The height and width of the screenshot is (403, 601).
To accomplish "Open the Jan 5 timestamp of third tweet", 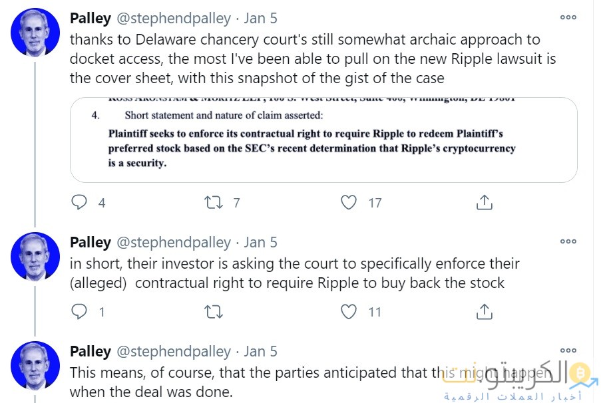I will 261,351.
